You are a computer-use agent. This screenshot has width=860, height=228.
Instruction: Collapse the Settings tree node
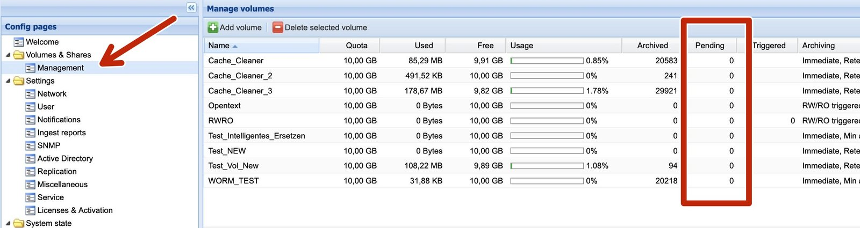[x=8, y=81]
